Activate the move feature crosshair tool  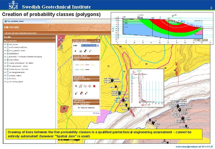(76, 86)
